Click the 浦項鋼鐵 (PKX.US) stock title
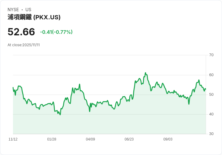The height and width of the screenshot is (155, 222). pos(34,17)
